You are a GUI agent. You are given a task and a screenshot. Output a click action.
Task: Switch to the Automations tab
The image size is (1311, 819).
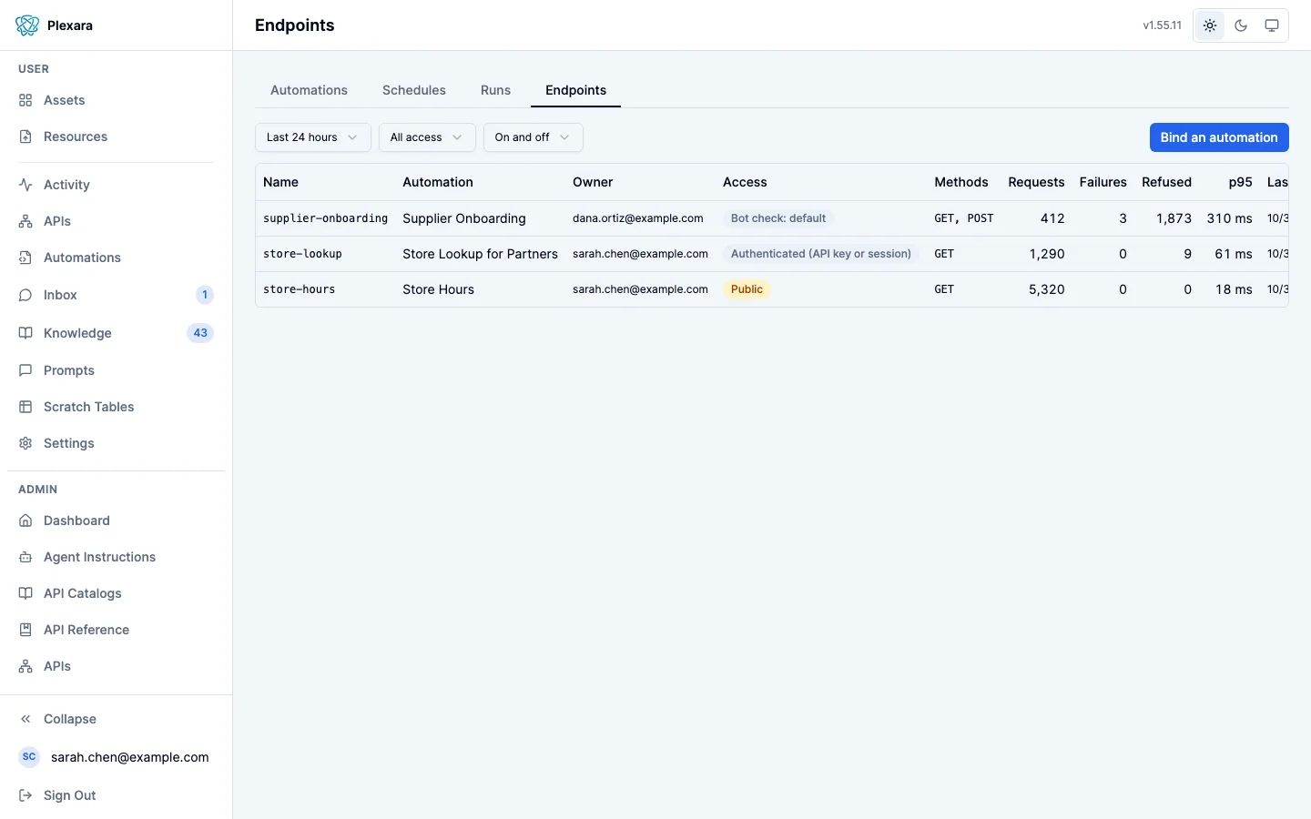pyautogui.click(x=309, y=90)
